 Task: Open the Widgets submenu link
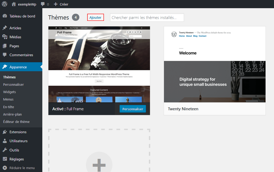click(x=10, y=92)
